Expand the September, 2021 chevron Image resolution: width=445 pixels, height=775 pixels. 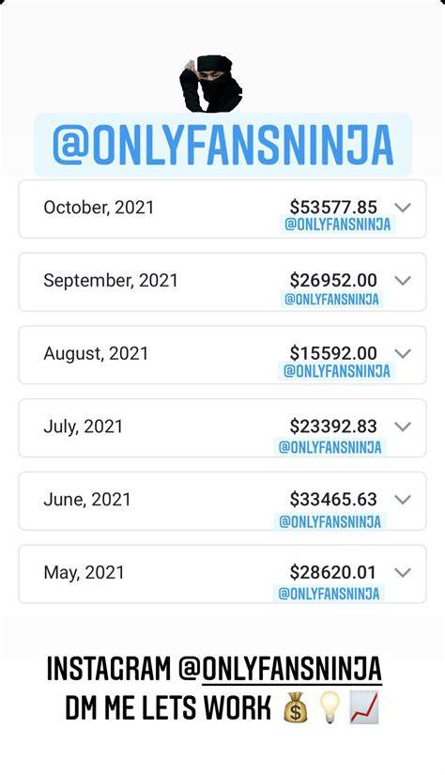[403, 281]
